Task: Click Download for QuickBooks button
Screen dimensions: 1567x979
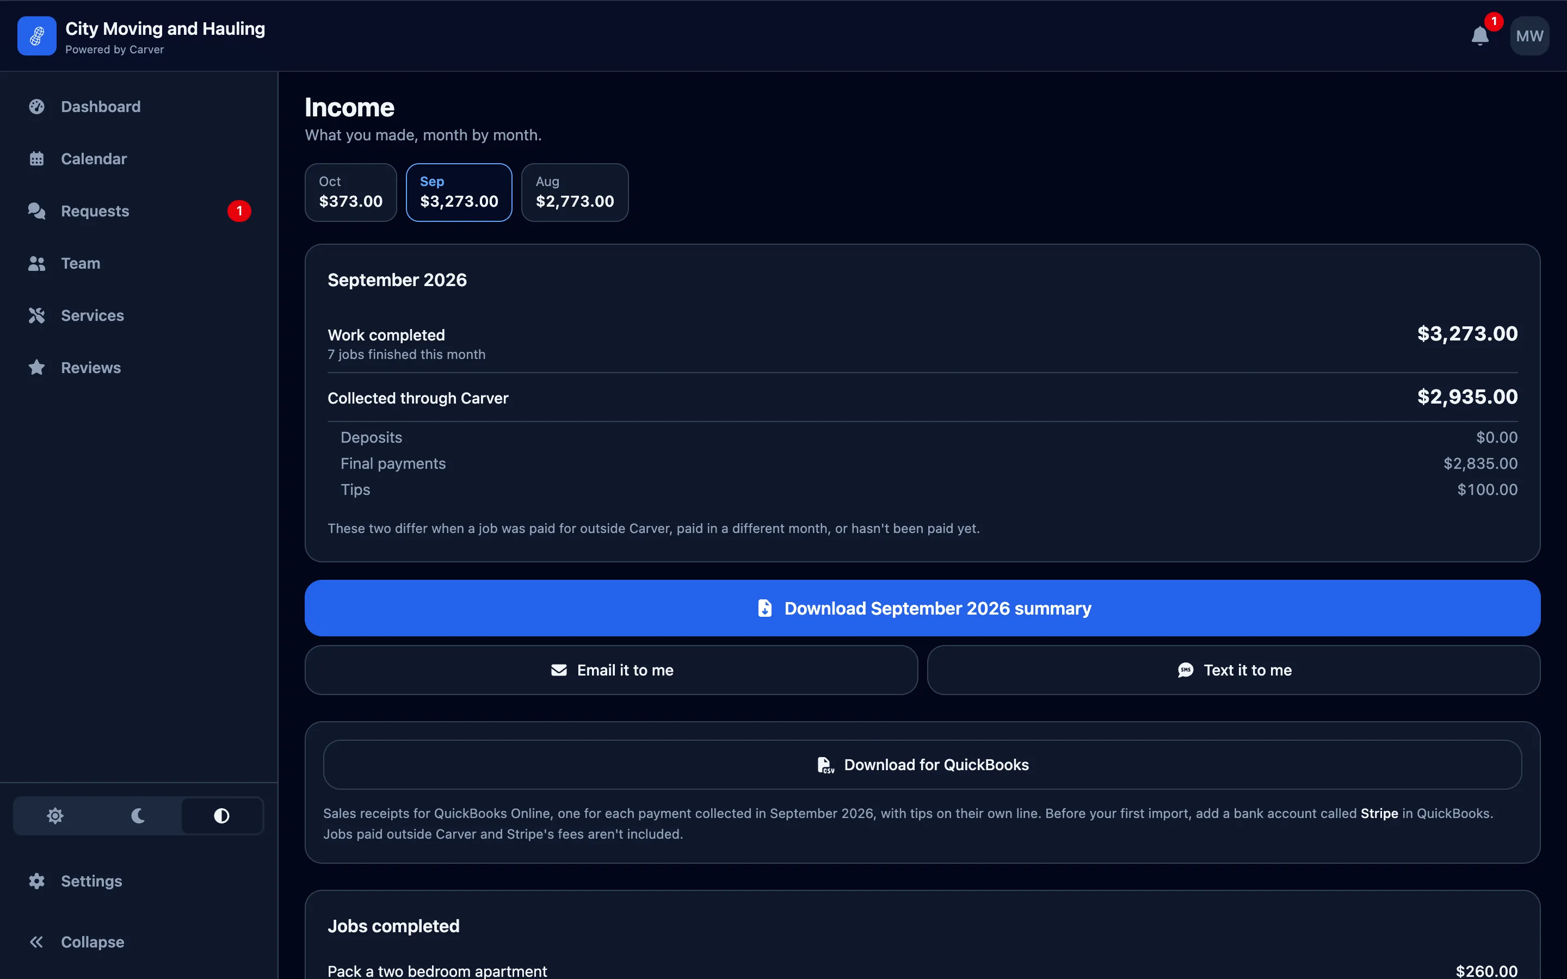Action: (923, 765)
